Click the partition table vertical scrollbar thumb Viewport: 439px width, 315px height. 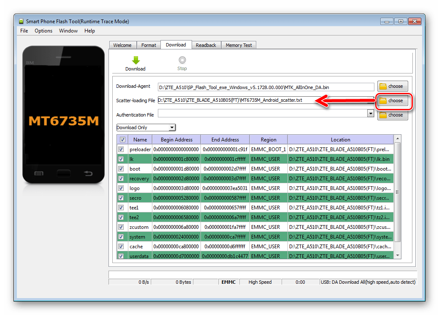pyautogui.click(x=397, y=192)
